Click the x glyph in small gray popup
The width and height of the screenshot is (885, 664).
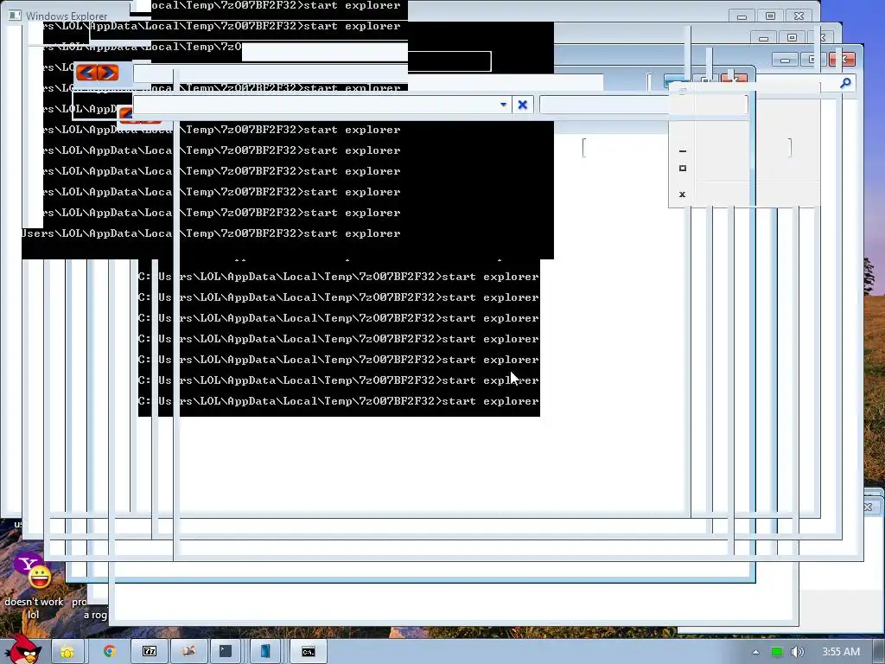683,195
